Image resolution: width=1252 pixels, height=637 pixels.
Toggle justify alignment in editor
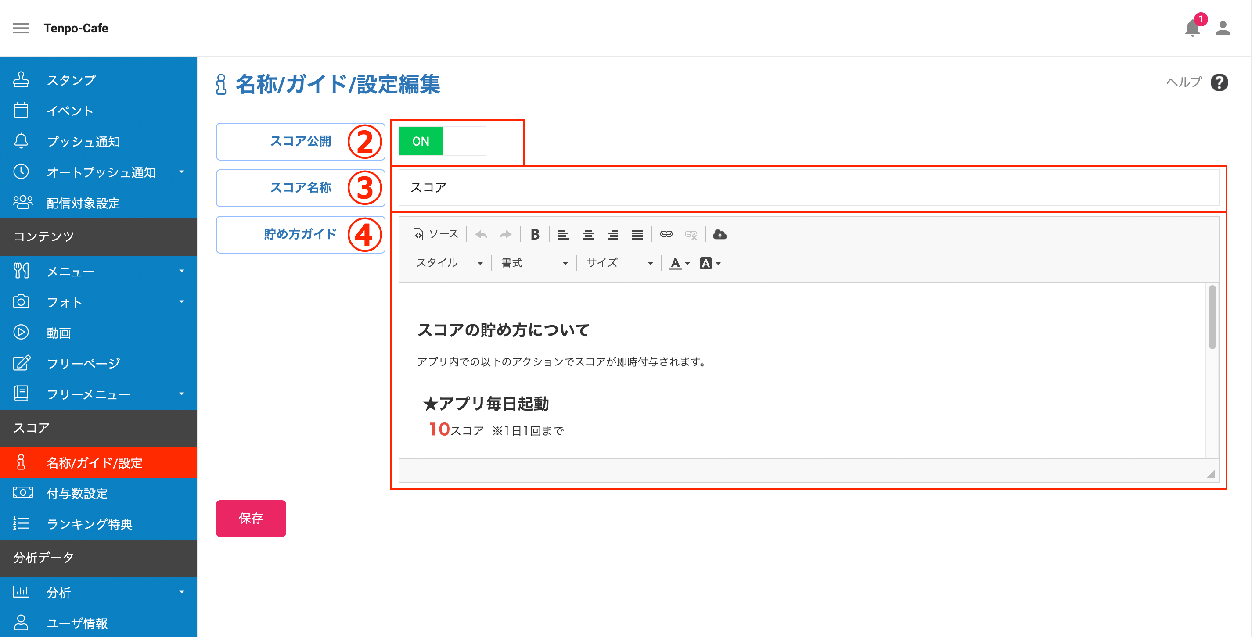coord(637,235)
